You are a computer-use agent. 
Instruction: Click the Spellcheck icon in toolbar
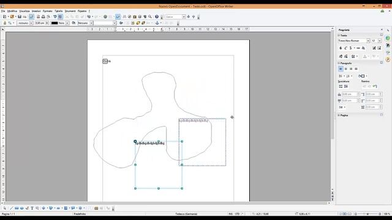[55, 16]
